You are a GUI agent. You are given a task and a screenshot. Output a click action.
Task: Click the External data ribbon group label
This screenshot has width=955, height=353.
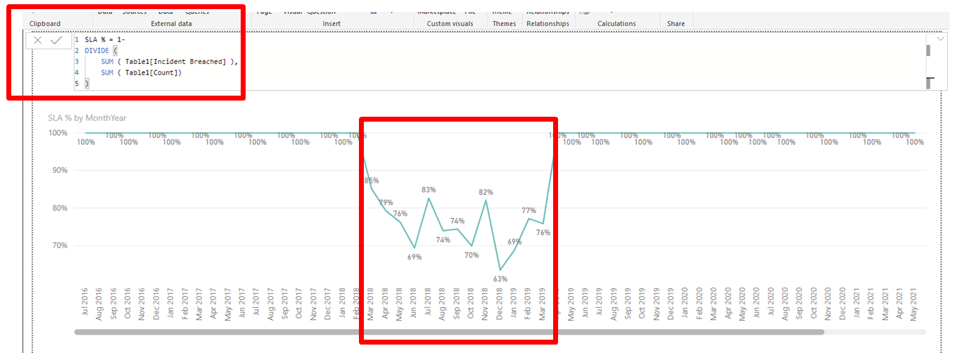pyautogui.click(x=171, y=24)
